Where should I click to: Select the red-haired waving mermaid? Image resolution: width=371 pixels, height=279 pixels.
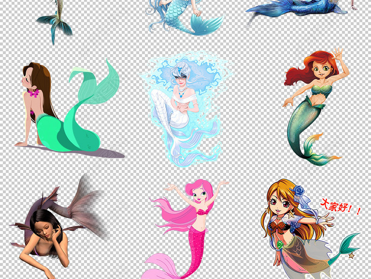(317, 107)
